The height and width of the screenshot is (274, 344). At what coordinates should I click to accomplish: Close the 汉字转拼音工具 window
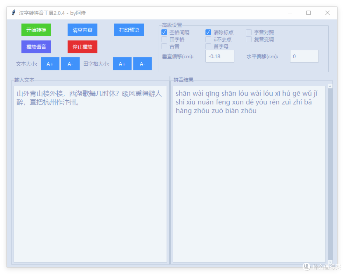(x=327, y=13)
